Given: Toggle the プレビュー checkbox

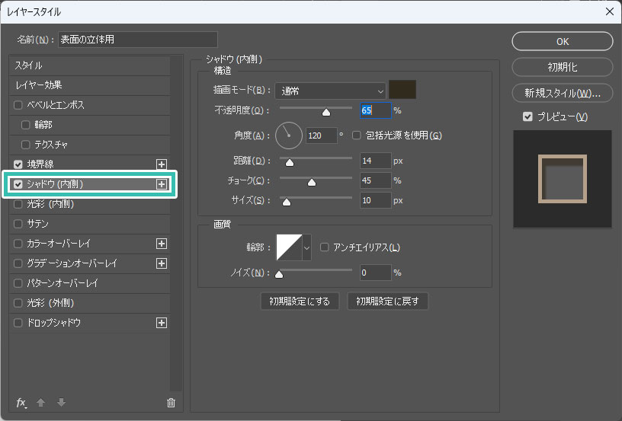Looking at the screenshot, I should tap(527, 116).
